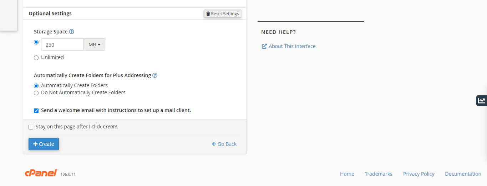The image size is (487, 186).
Task: Click the cPanel logo in footer
Action: tap(41, 173)
